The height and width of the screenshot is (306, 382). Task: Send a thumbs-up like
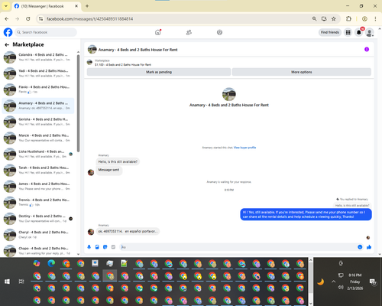[x=369, y=247]
